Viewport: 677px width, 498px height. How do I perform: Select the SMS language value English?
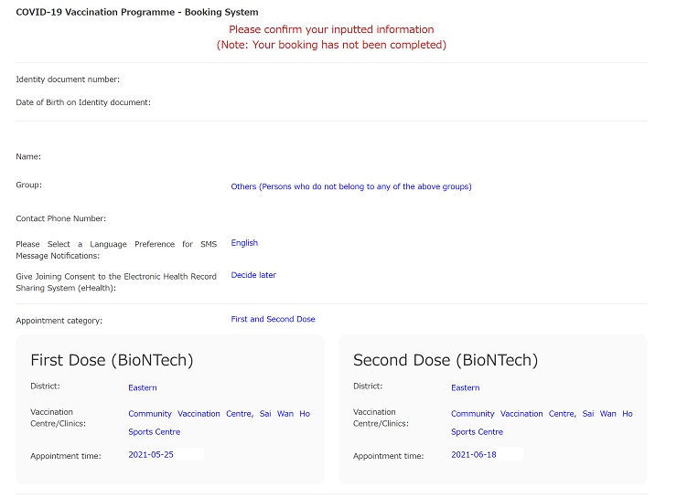pyautogui.click(x=244, y=243)
